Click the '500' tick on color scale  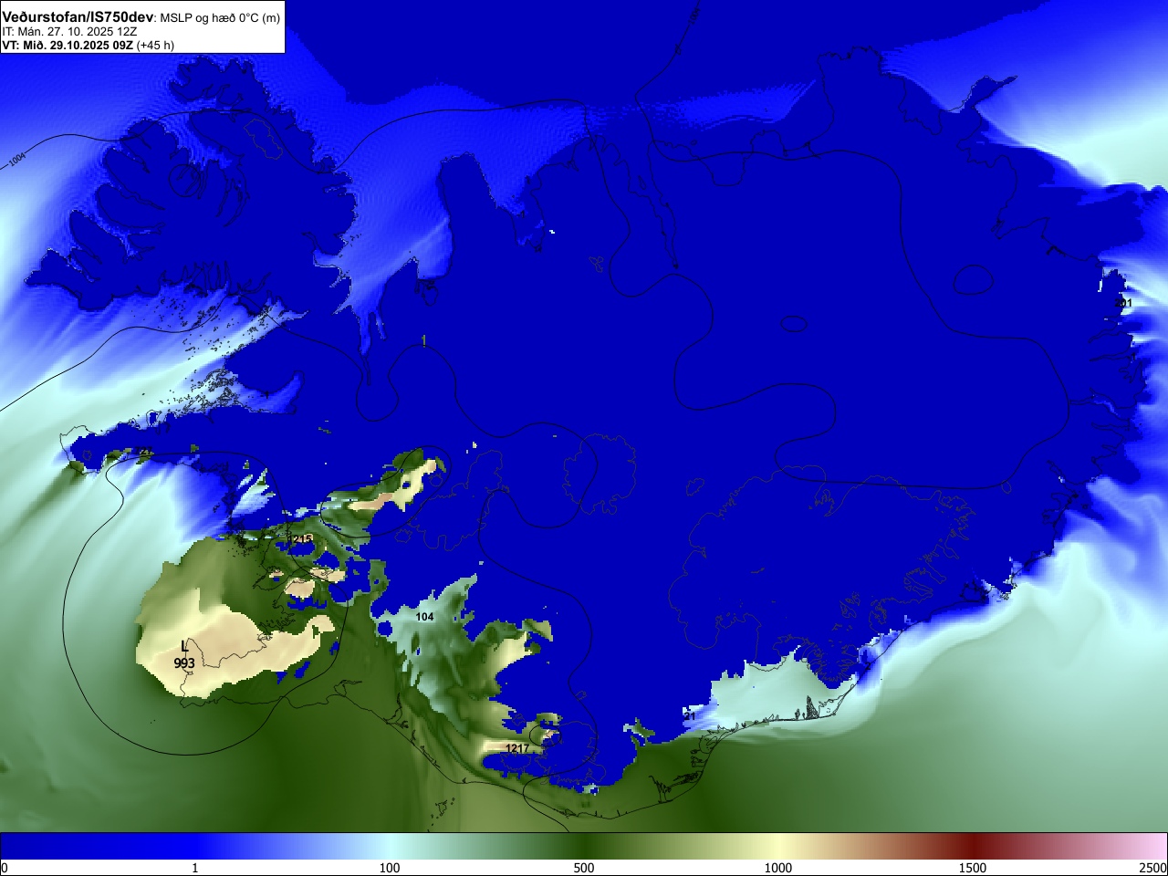(584, 868)
